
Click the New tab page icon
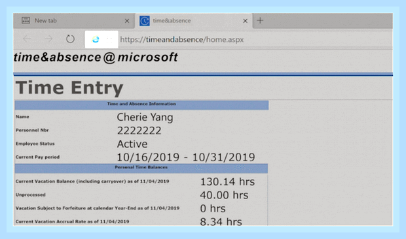click(26, 20)
